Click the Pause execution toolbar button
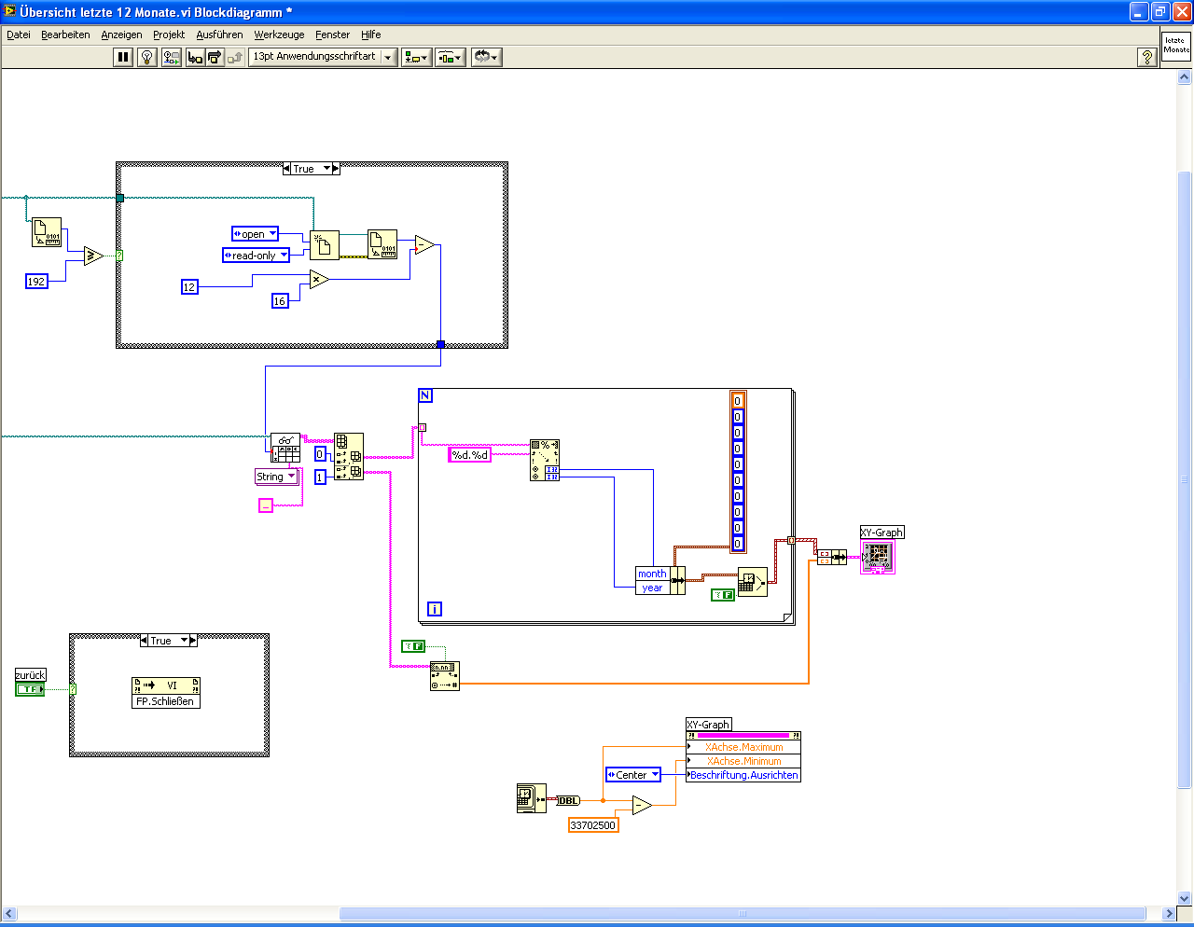This screenshot has height=927, width=1194. tap(123, 57)
